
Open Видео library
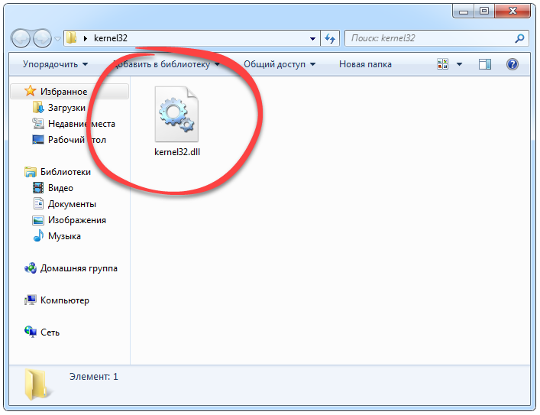point(60,188)
